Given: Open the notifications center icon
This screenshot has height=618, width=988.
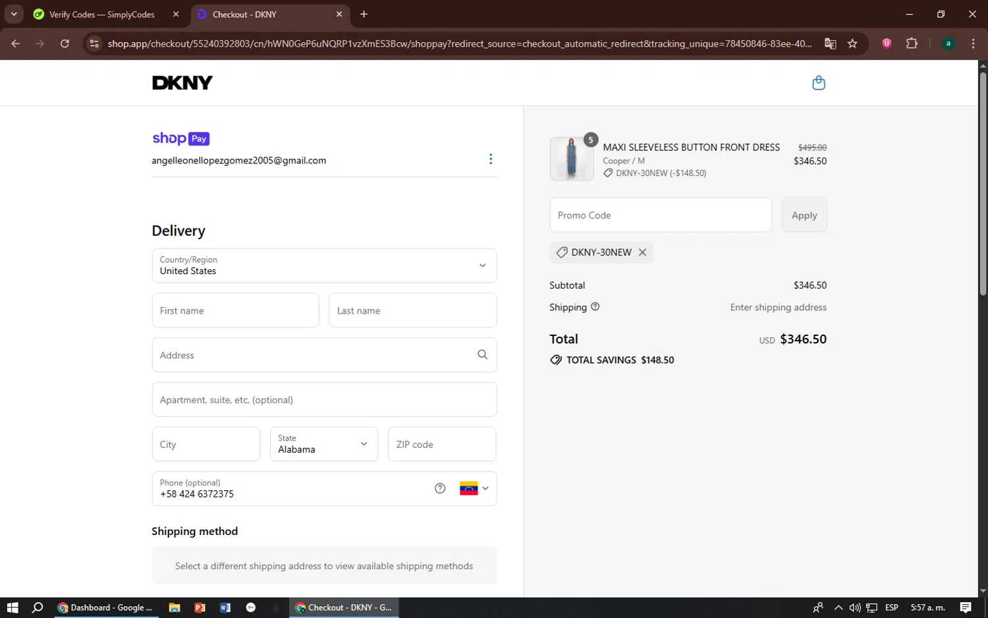Looking at the screenshot, I should tap(966, 607).
